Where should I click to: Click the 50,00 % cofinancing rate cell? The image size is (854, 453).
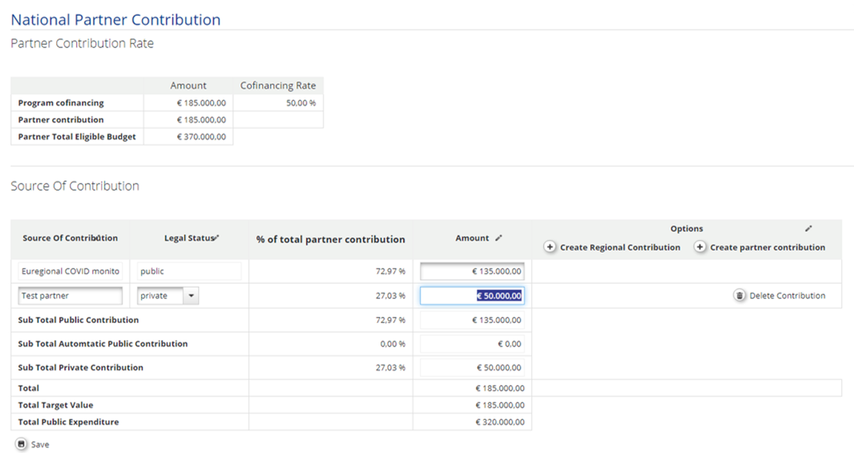278,103
